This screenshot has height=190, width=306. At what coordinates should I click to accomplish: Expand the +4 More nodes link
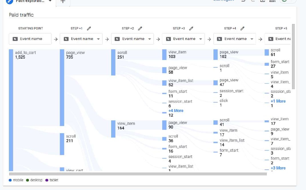click(x=176, y=111)
